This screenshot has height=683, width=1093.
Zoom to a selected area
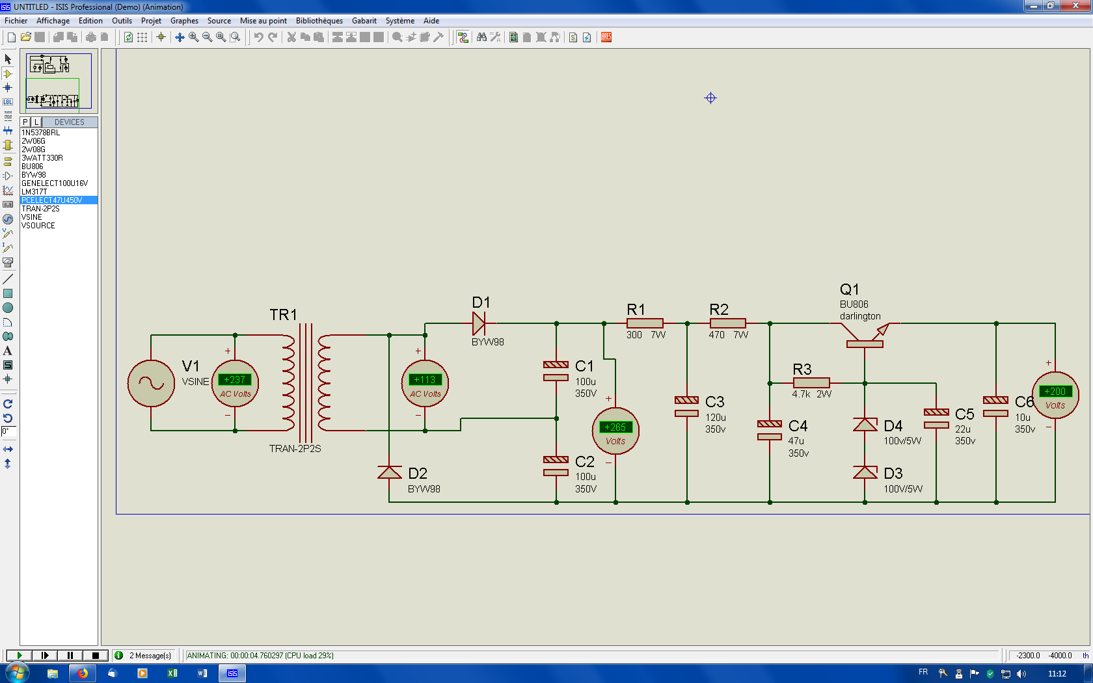[x=235, y=37]
